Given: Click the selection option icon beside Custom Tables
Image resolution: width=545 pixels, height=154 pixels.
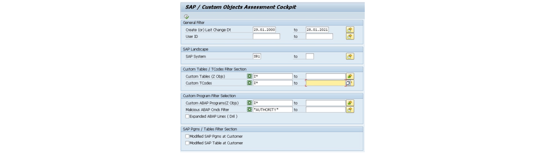Looking at the screenshot, I should [x=249, y=76].
